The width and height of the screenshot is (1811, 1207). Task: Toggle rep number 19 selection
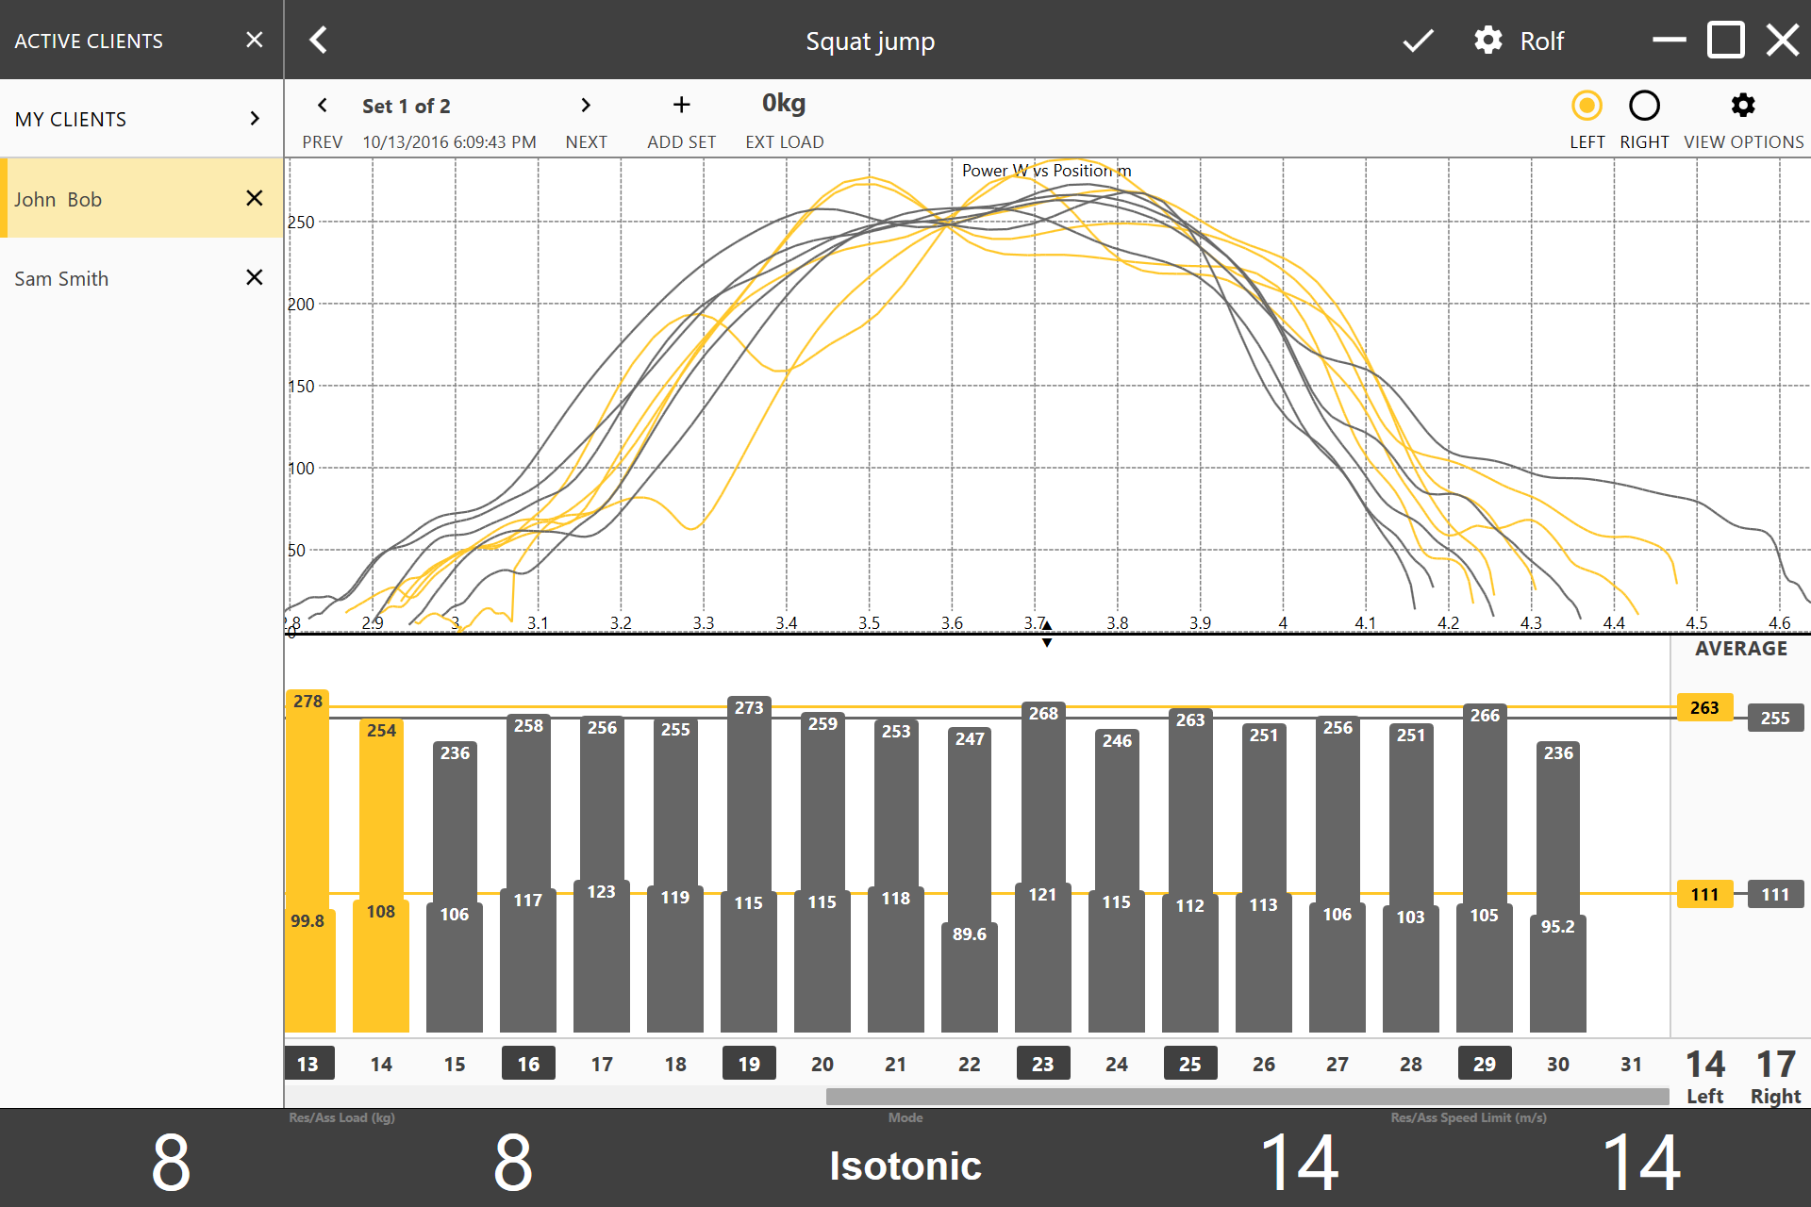pyautogui.click(x=749, y=1064)
